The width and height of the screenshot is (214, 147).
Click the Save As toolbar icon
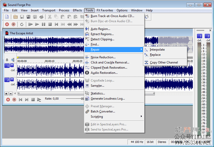29,17
